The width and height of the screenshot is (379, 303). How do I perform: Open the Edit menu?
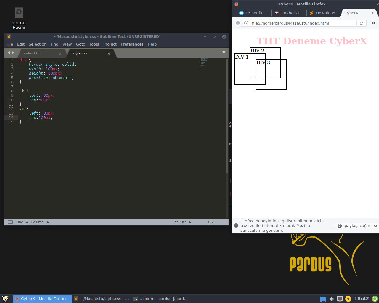(21, 44)
